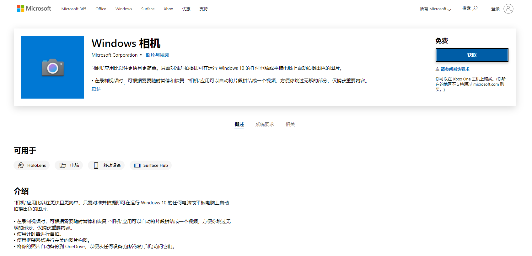532x256 pixels.
Task: Click the search magnifier icon
Action: (475, 8)
